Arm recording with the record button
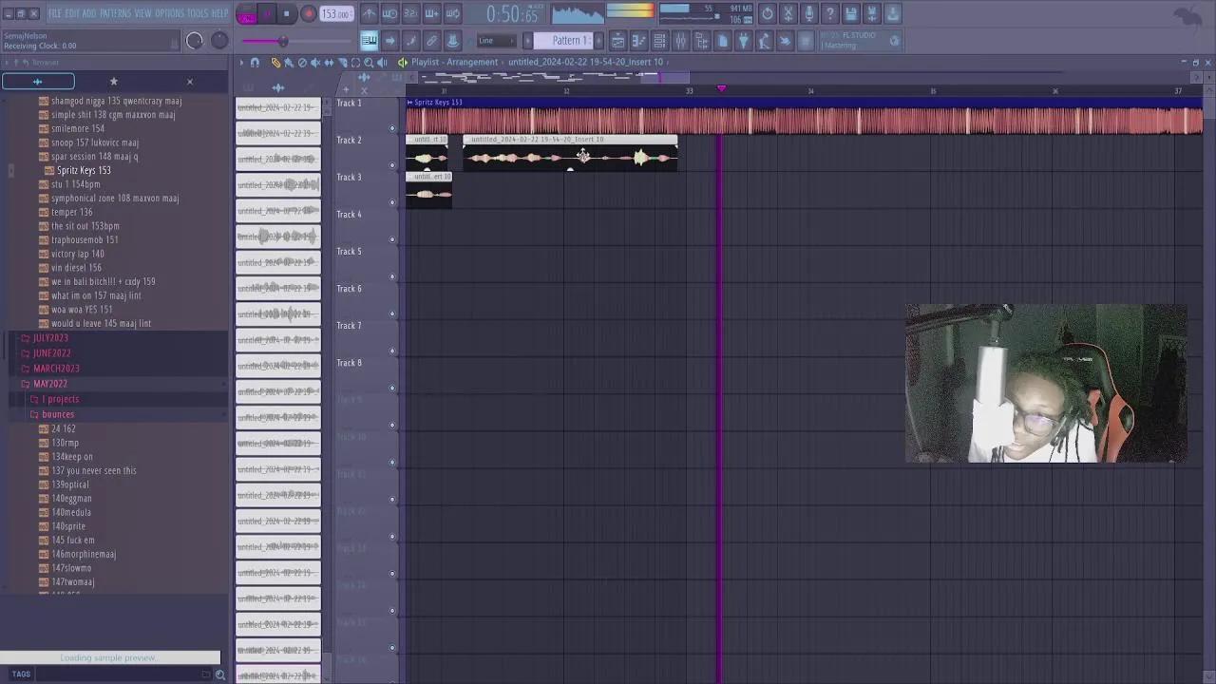The image size is (1216, 684). pos(309,13)
